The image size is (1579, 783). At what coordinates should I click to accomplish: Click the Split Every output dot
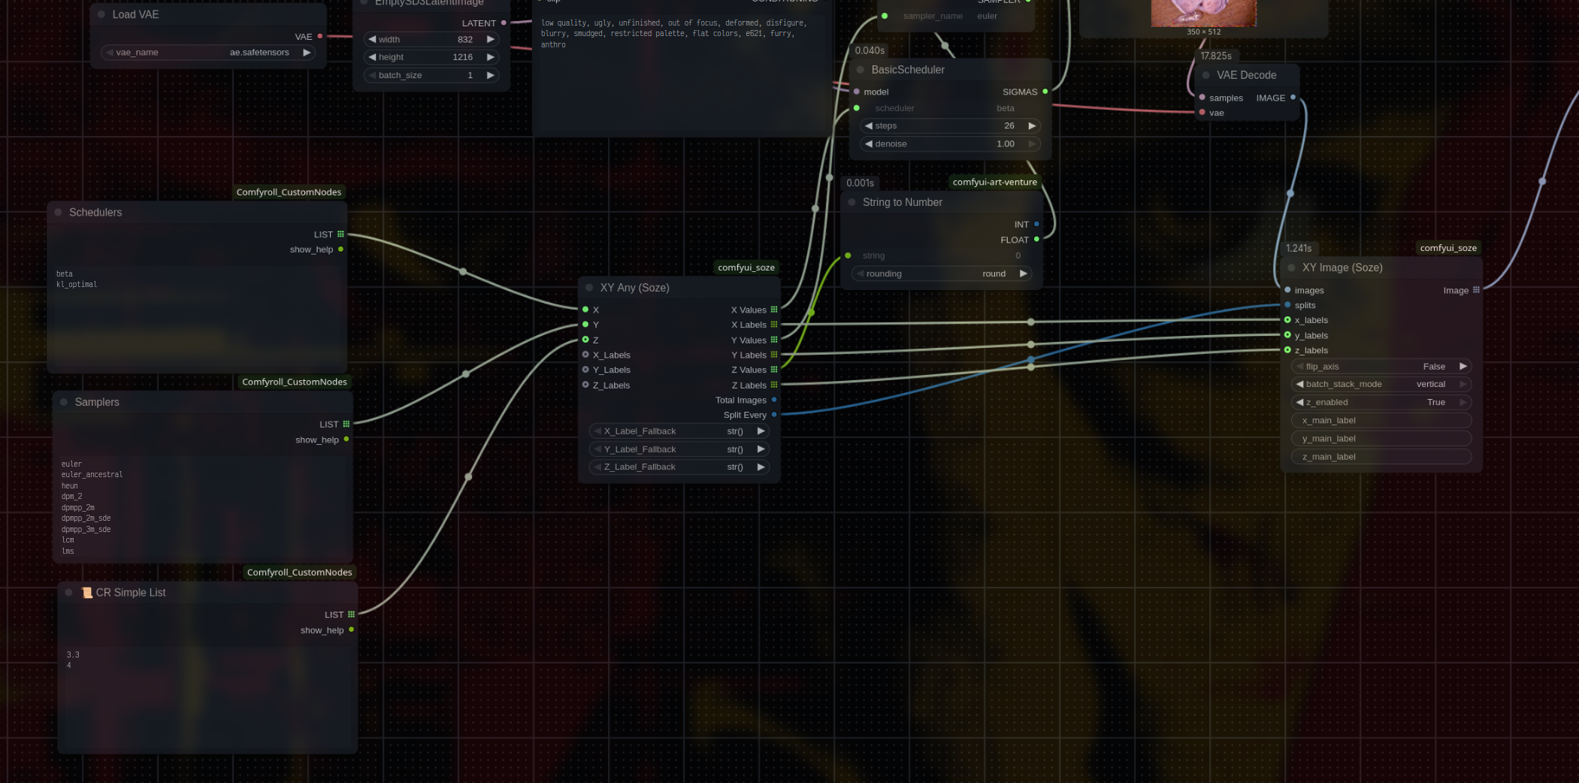click(774, 415)
